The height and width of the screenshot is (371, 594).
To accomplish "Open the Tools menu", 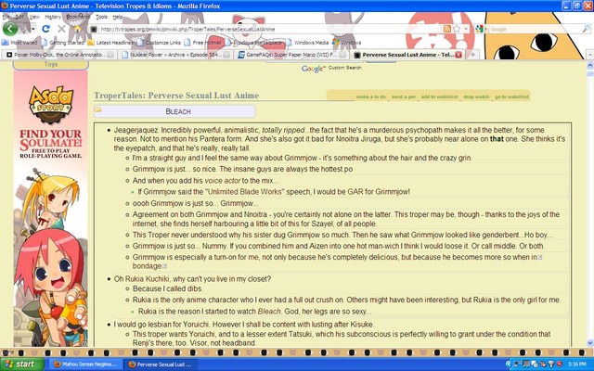I will (101, 17).
